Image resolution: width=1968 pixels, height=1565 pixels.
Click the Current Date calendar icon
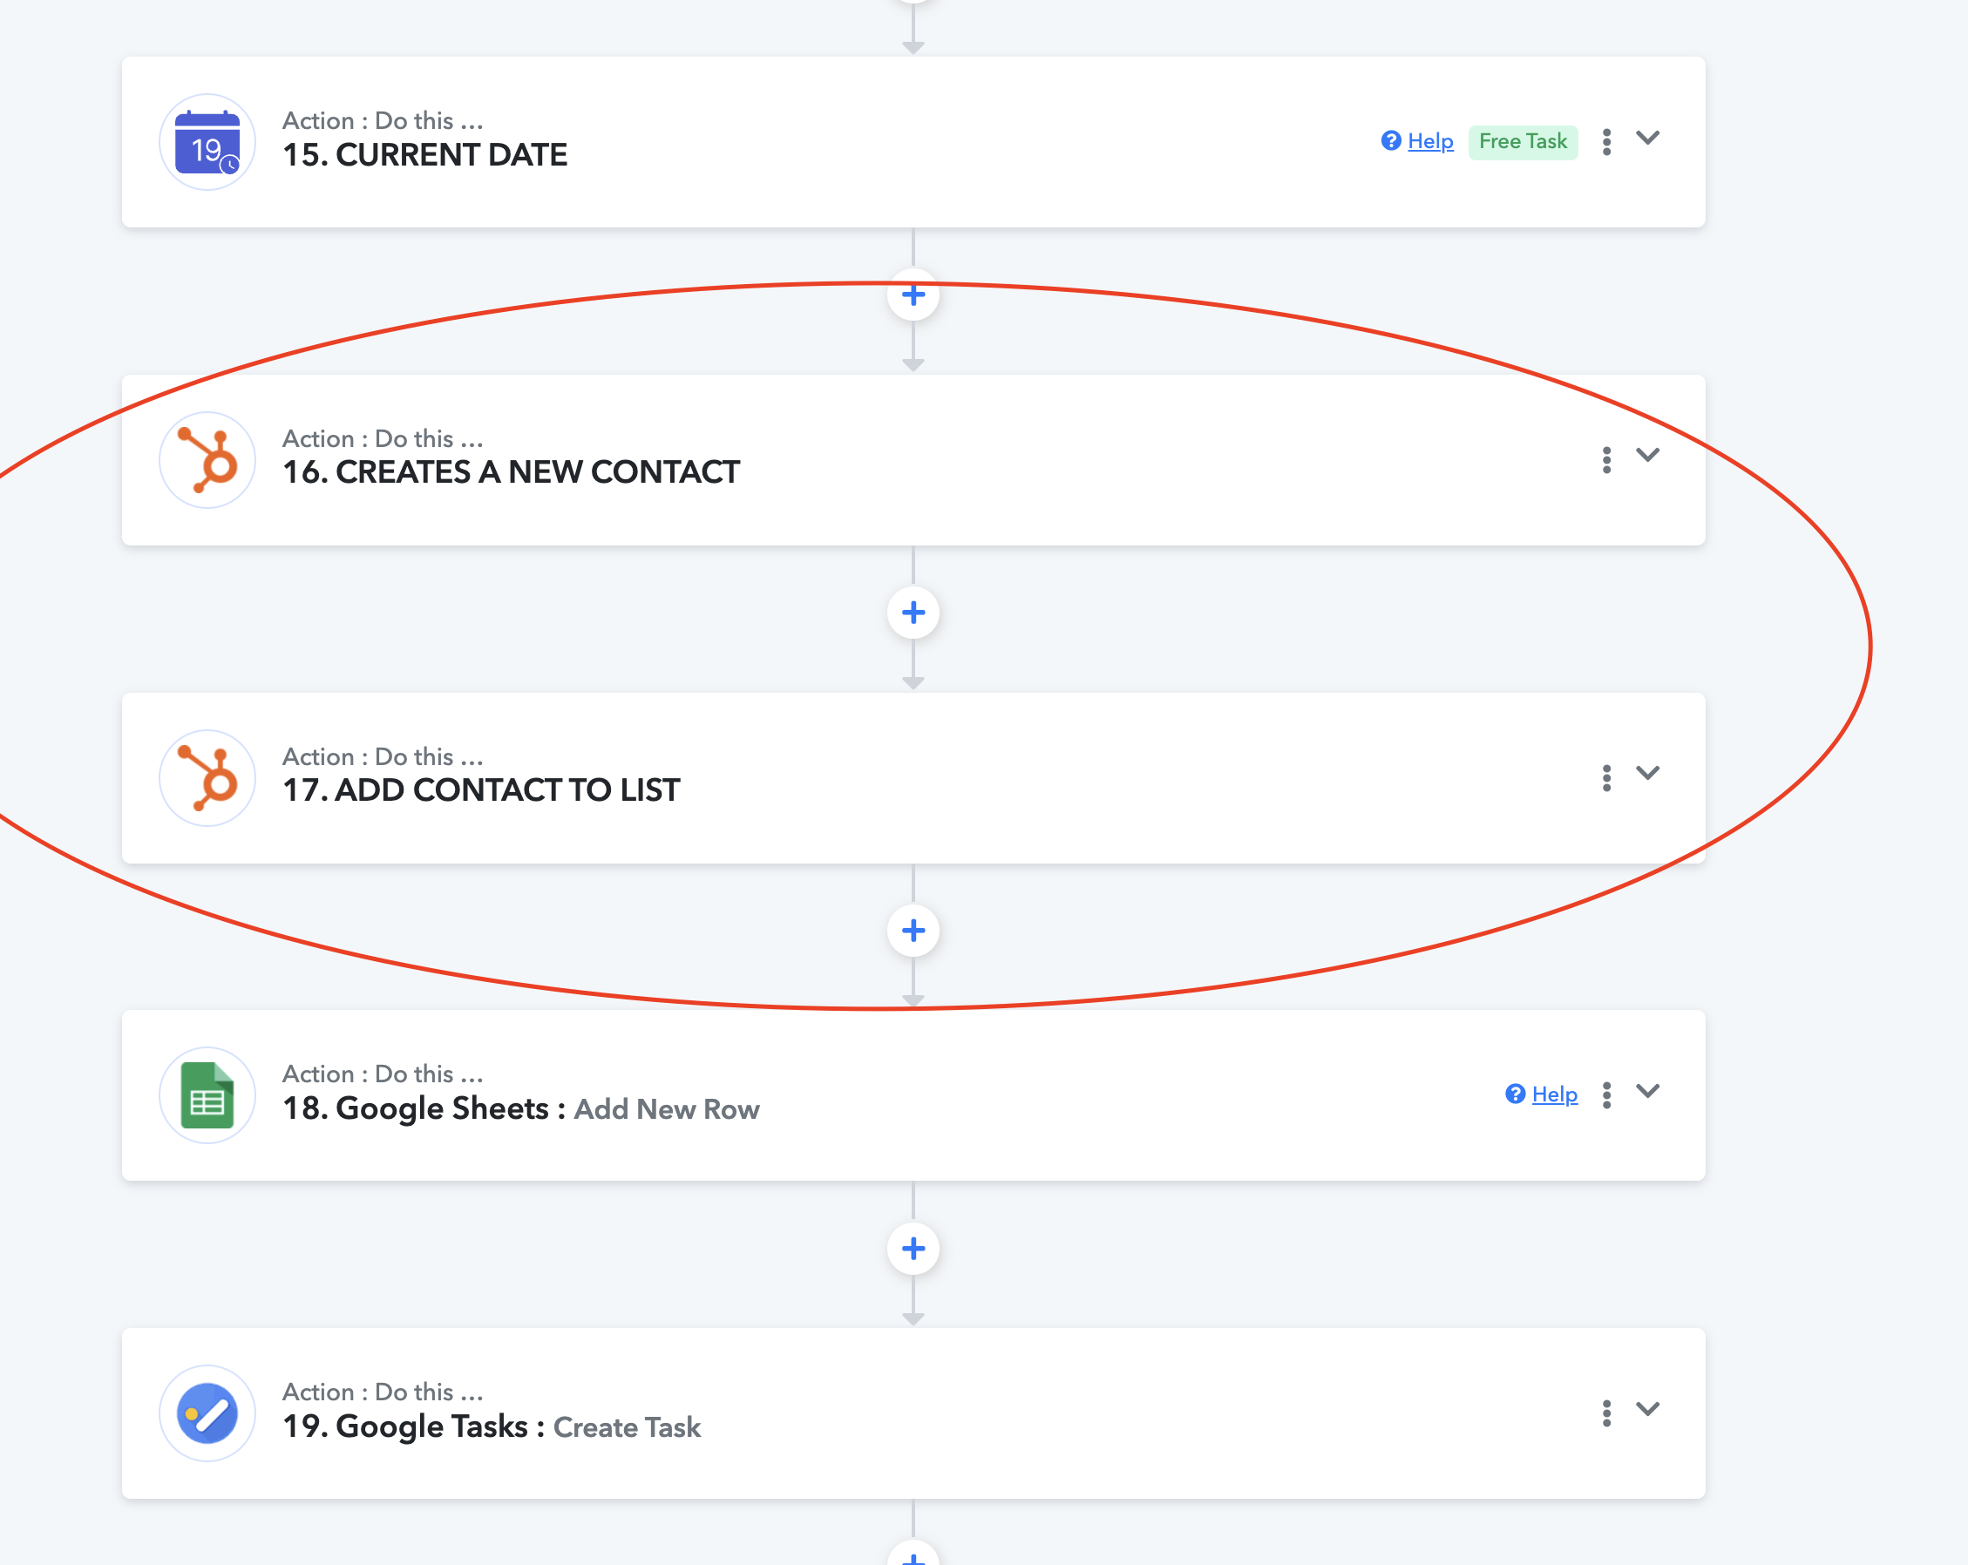coord(207,142)
